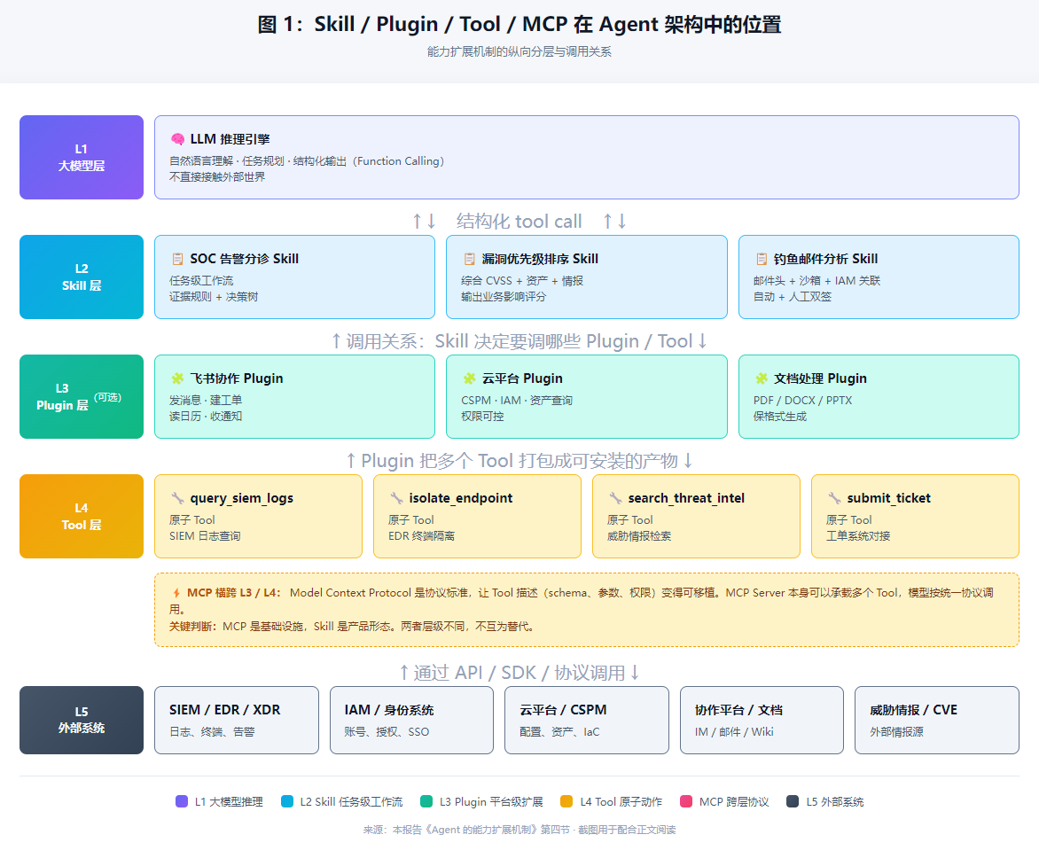
Task: Click the IAM / 身份系统 card
Action: tap(411, 721)
